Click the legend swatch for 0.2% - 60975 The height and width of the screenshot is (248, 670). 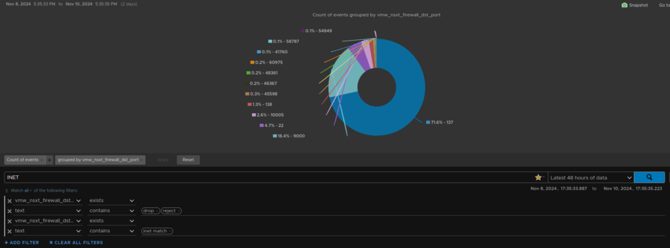pos(252,62)
